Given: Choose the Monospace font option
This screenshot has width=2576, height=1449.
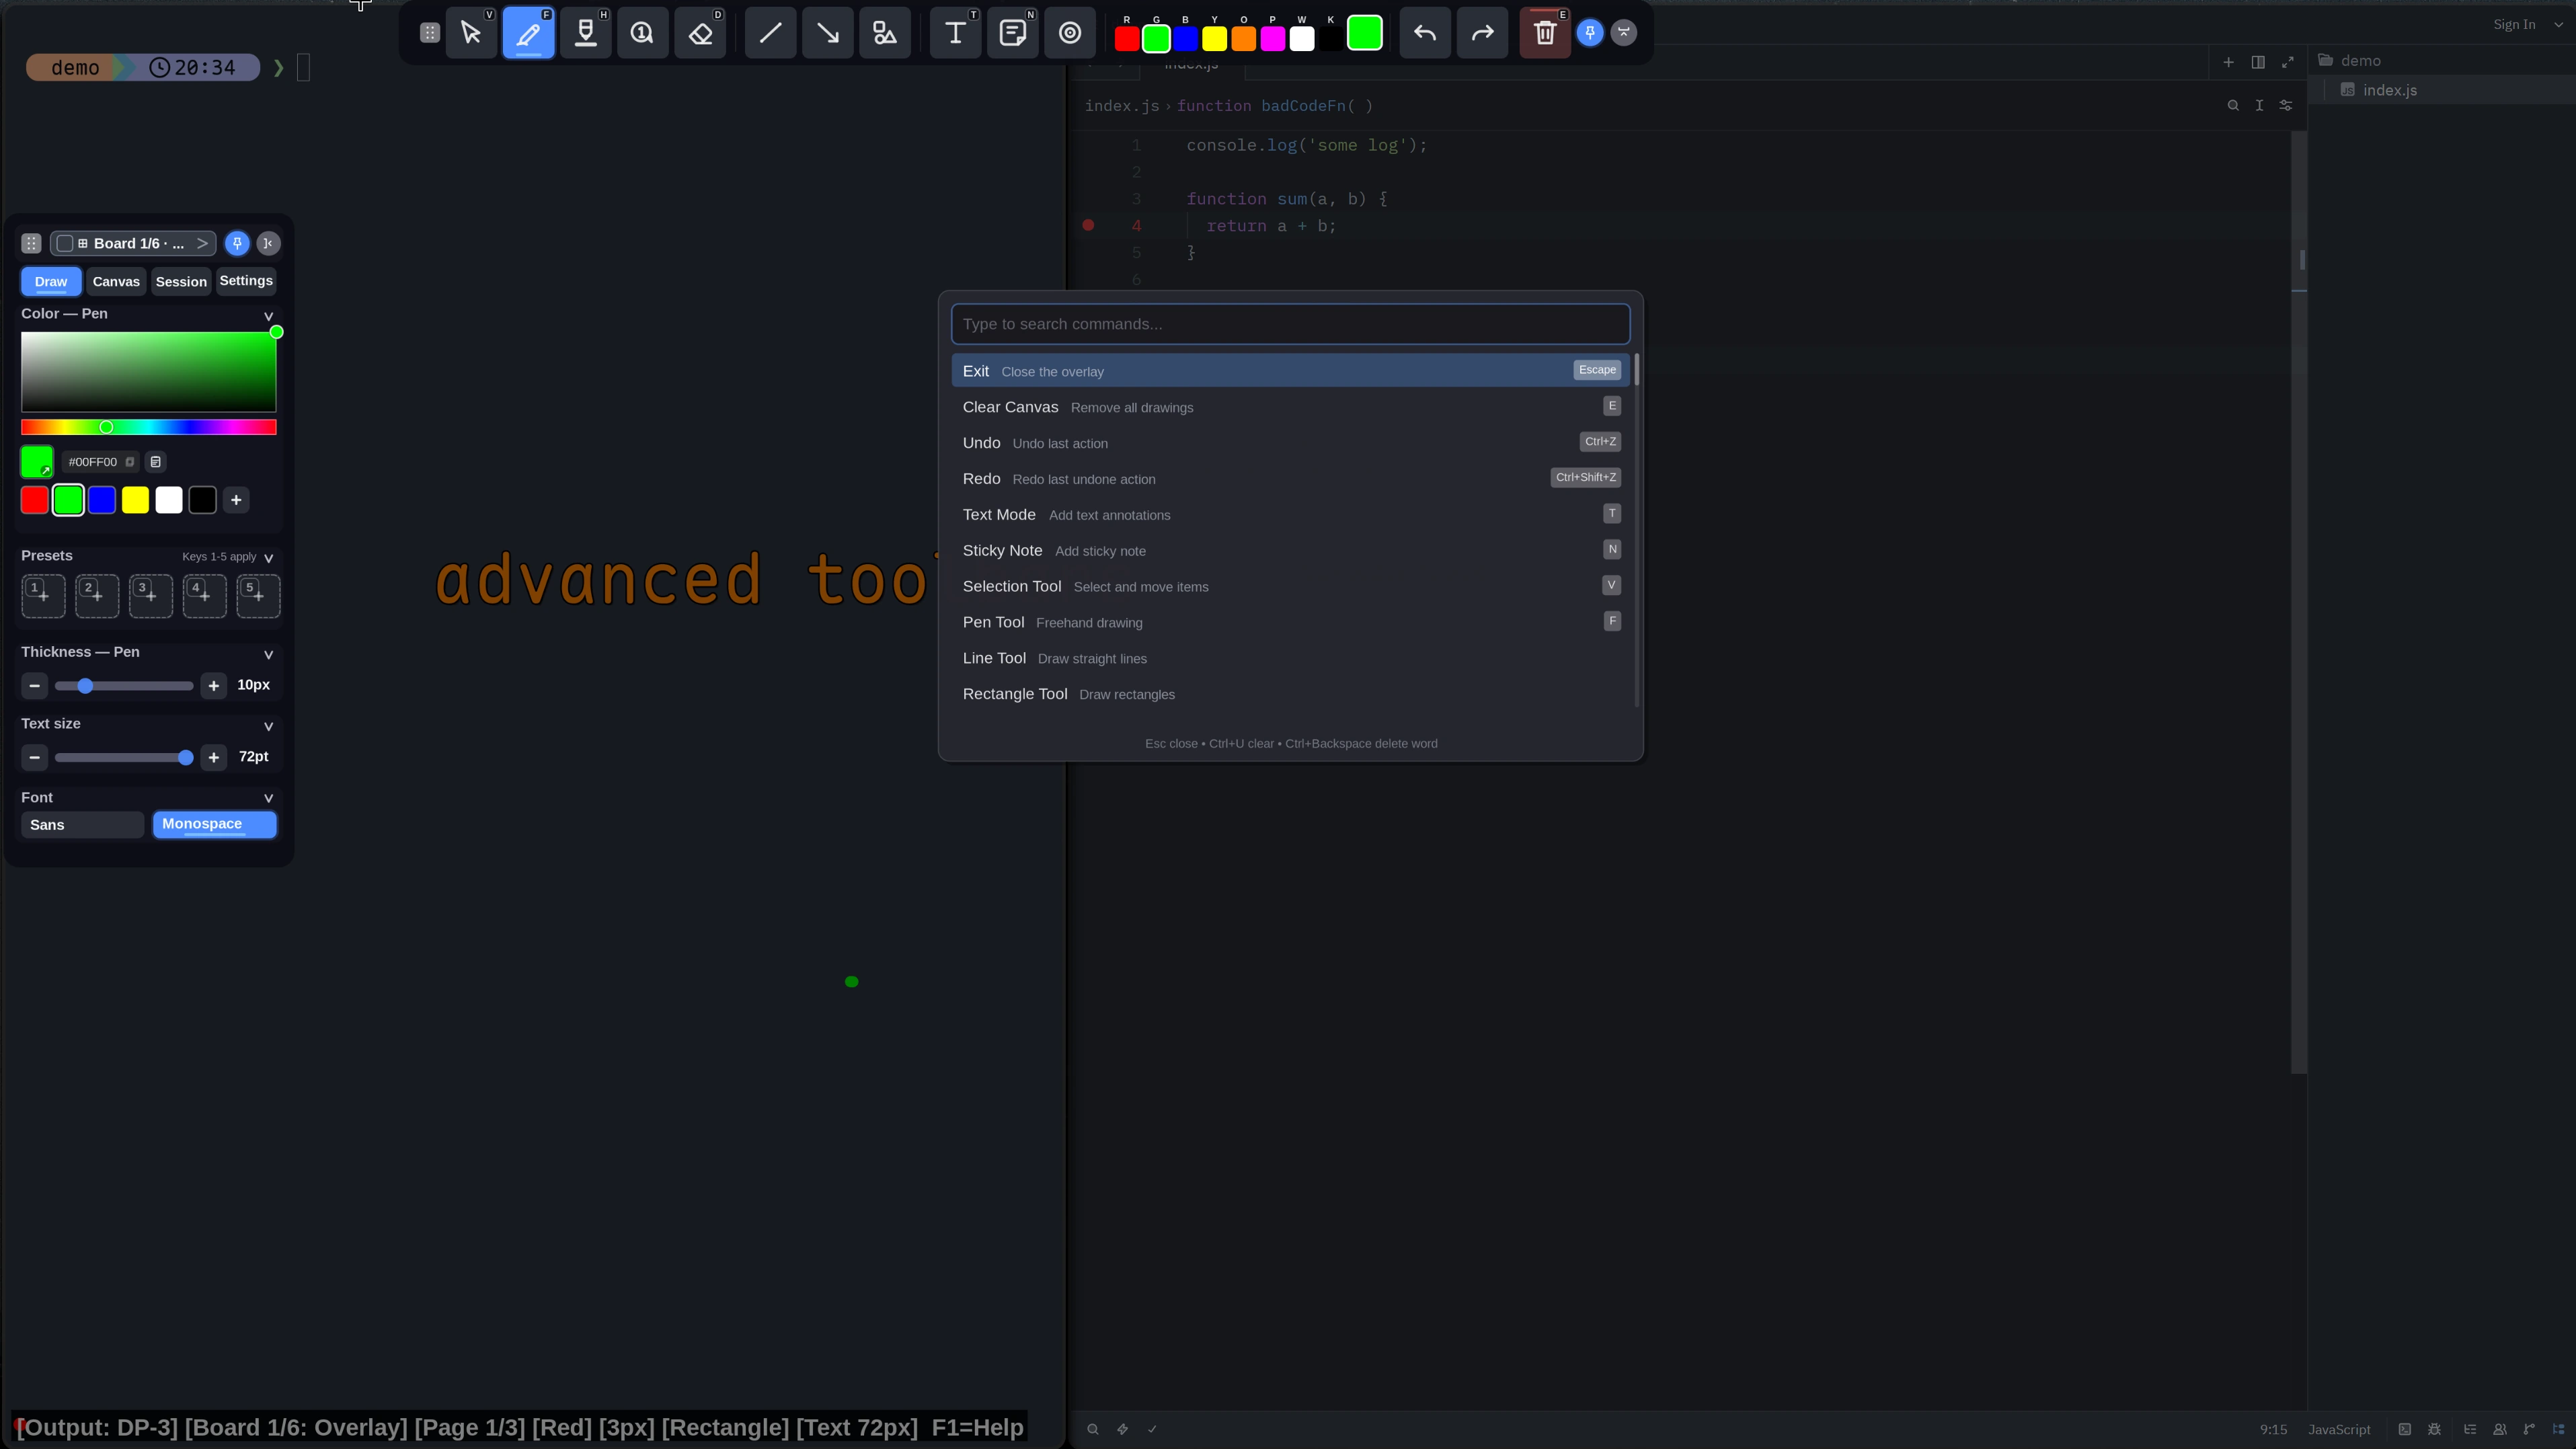Looking at the screenshot, I should click(214, 825).
